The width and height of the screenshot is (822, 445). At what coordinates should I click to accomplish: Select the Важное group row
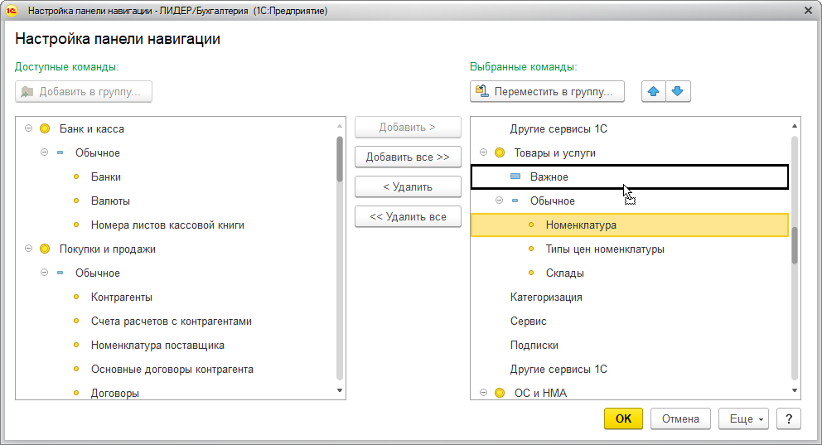[x=629, y=177]
